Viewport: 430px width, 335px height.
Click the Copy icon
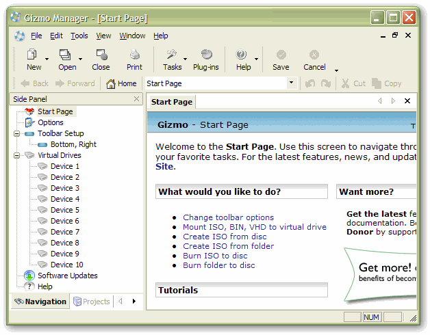[x=377, y=83]
